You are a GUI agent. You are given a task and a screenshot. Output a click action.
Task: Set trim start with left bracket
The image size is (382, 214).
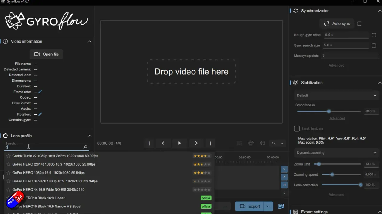(x=149, y=143)
